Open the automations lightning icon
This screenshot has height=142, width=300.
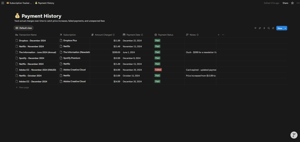tap(264, 28)
